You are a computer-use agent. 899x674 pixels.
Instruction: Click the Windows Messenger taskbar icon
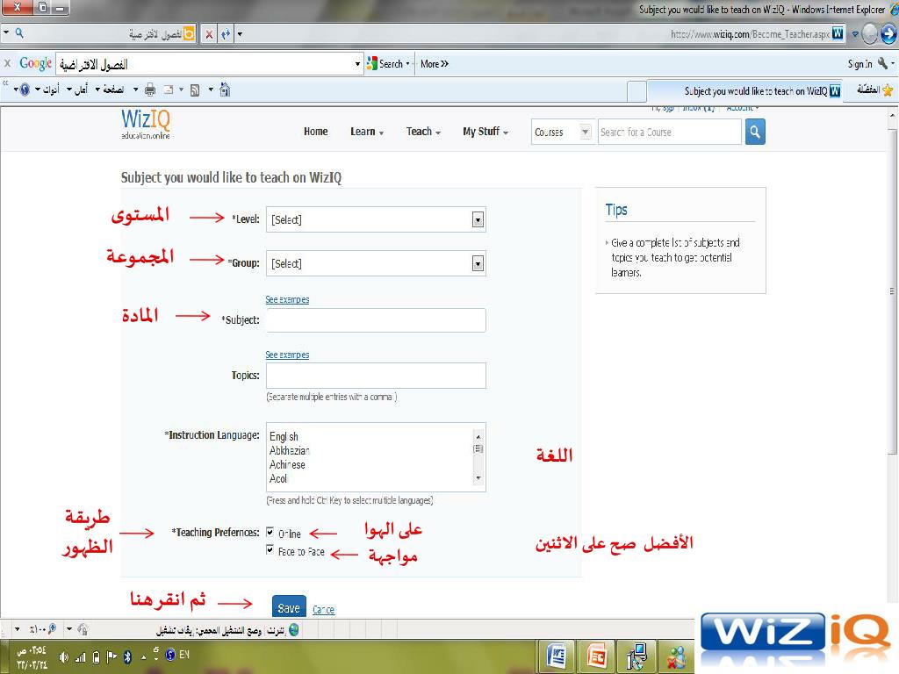677,656
